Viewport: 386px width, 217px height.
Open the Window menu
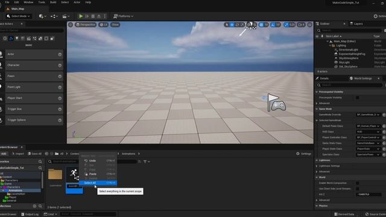click(28, 2)
